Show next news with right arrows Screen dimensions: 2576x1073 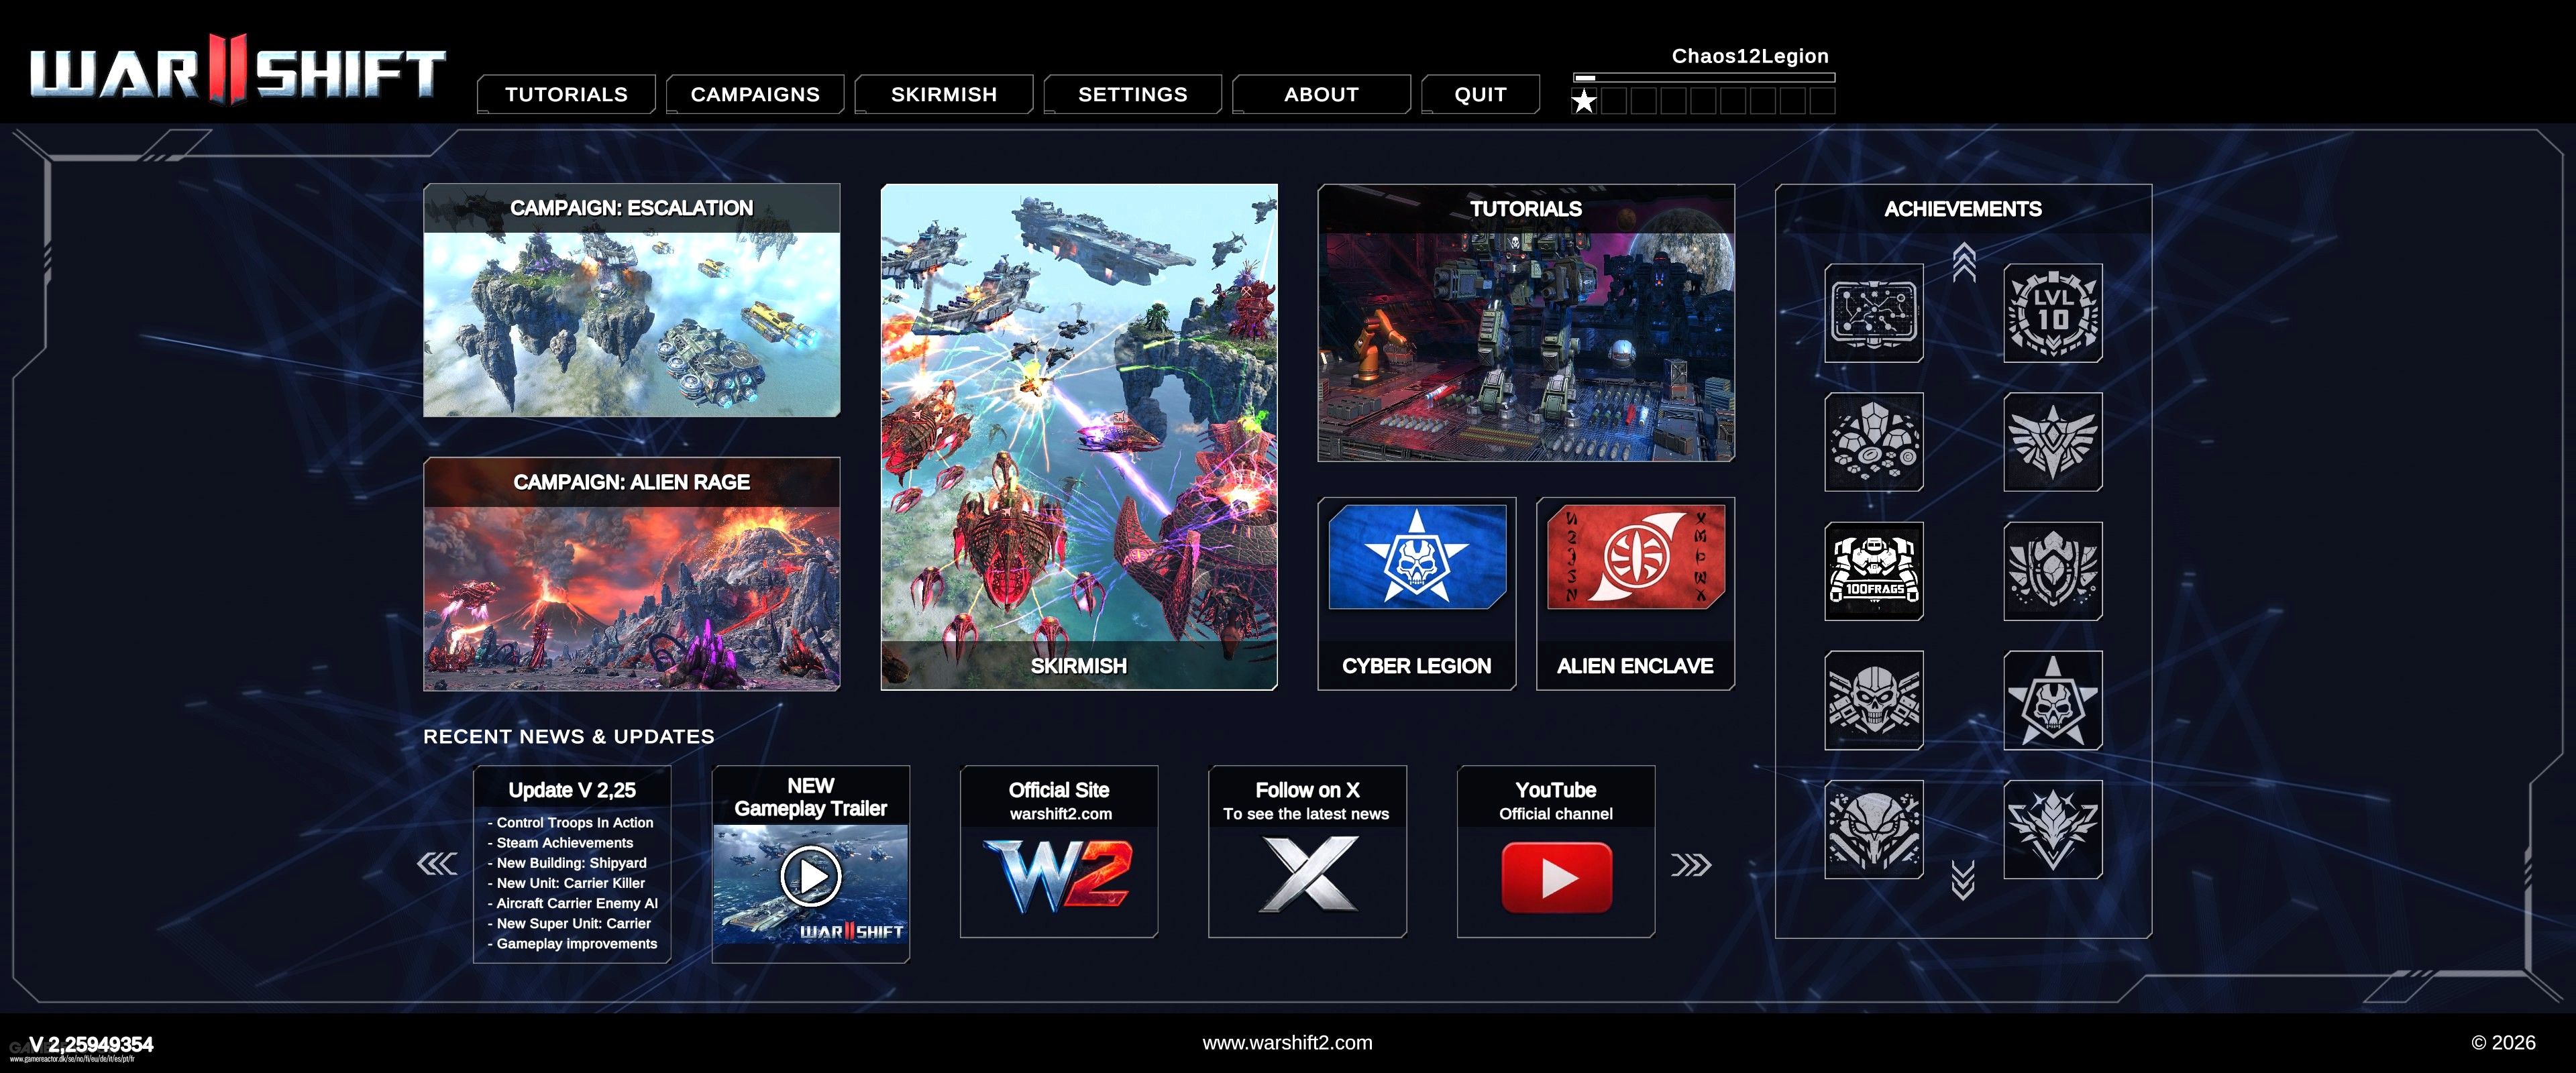pyautogui.click(x=1691, y=864)
